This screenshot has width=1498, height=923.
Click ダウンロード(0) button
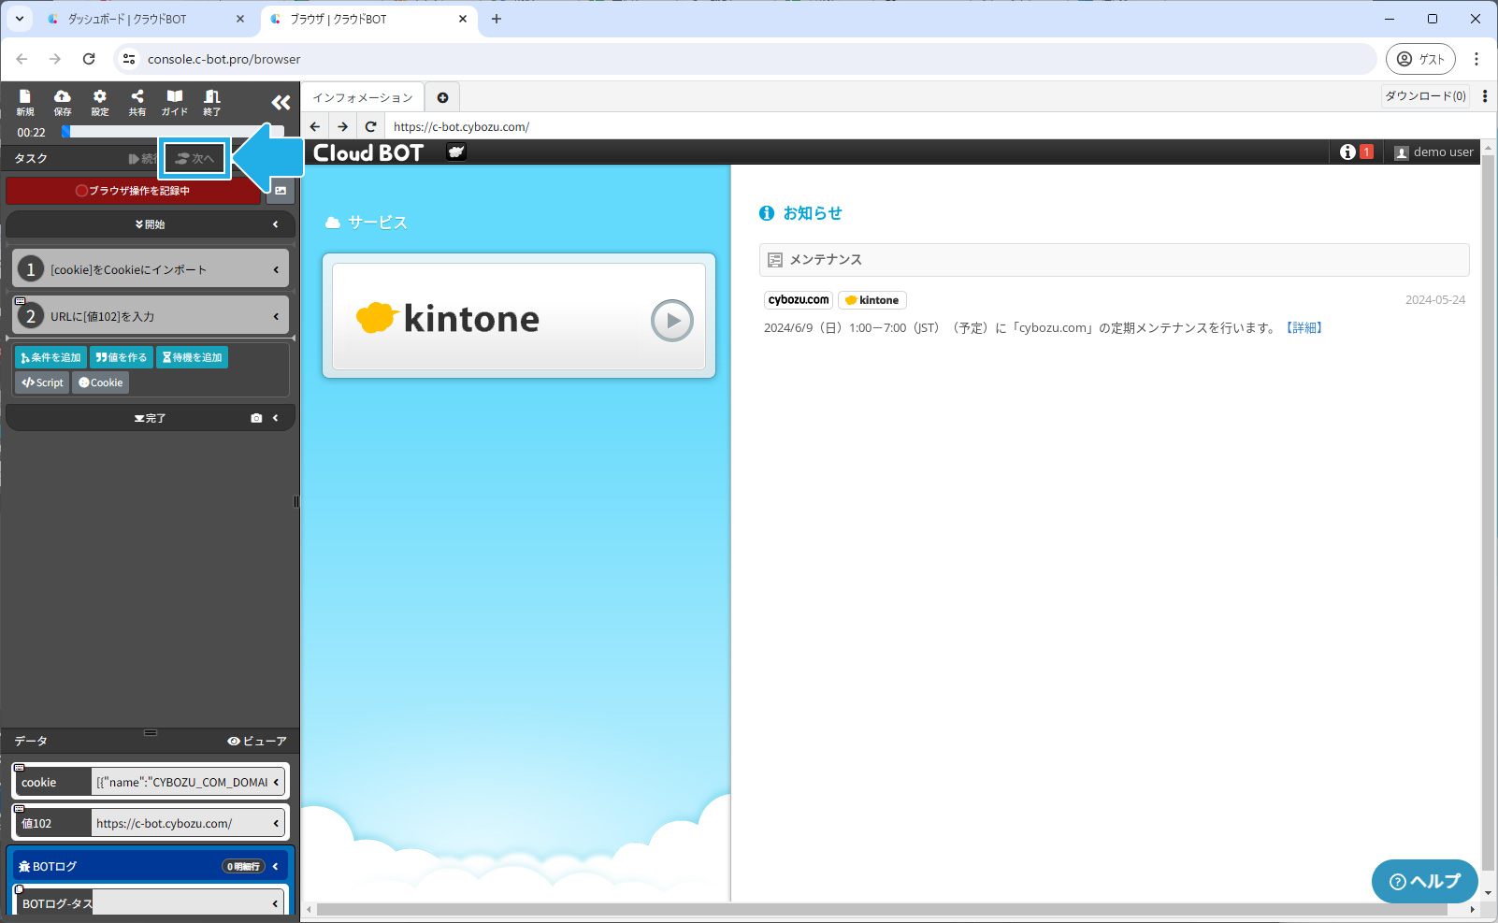1425,96
